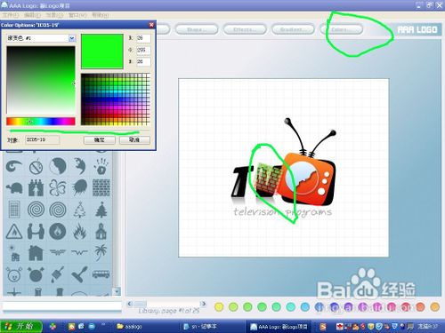Screen dimensions: 445x333
Task: Select the handshake people shape
Action: [x=36, y=231]
